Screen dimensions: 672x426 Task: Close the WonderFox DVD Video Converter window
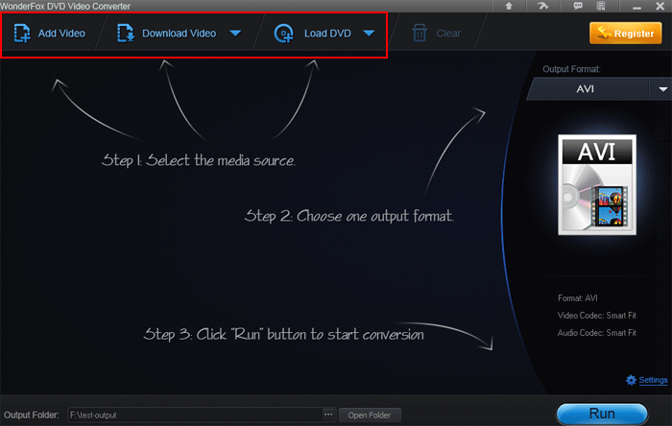(660, 6)
